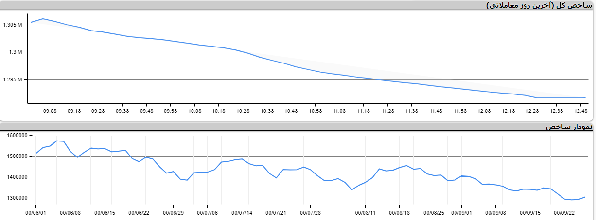This screenshot has width=596, height=220.
Task: Click the 09:08 time label on intraday chart
Action: 50,111
